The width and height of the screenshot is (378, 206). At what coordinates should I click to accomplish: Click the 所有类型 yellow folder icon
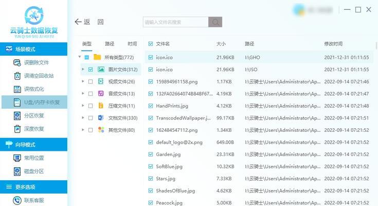97,57
